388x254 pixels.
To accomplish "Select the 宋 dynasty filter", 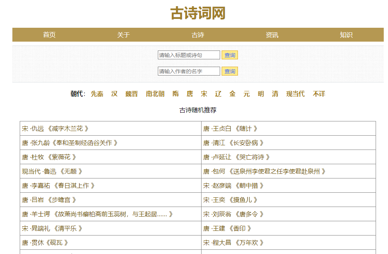I will pos(204,94).
